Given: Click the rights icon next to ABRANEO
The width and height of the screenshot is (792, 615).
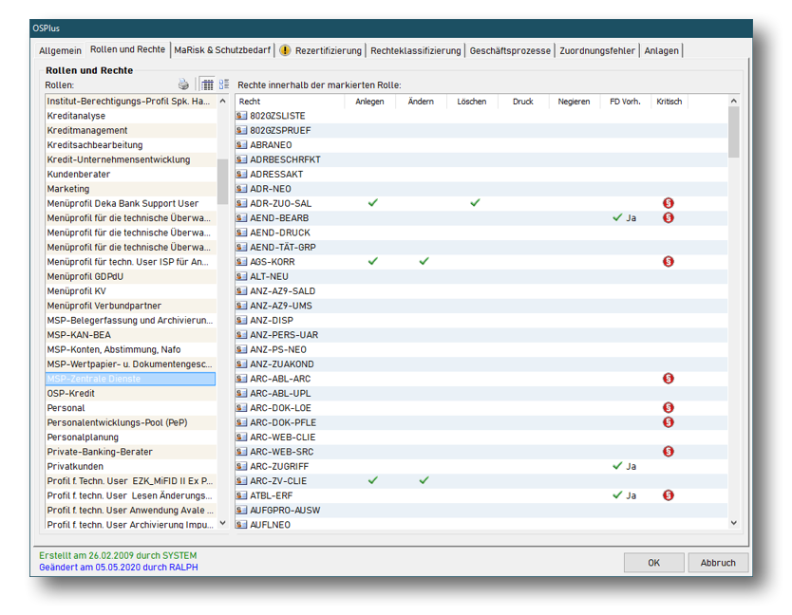Looking at the screenshot, I should (x=242, y=145).
